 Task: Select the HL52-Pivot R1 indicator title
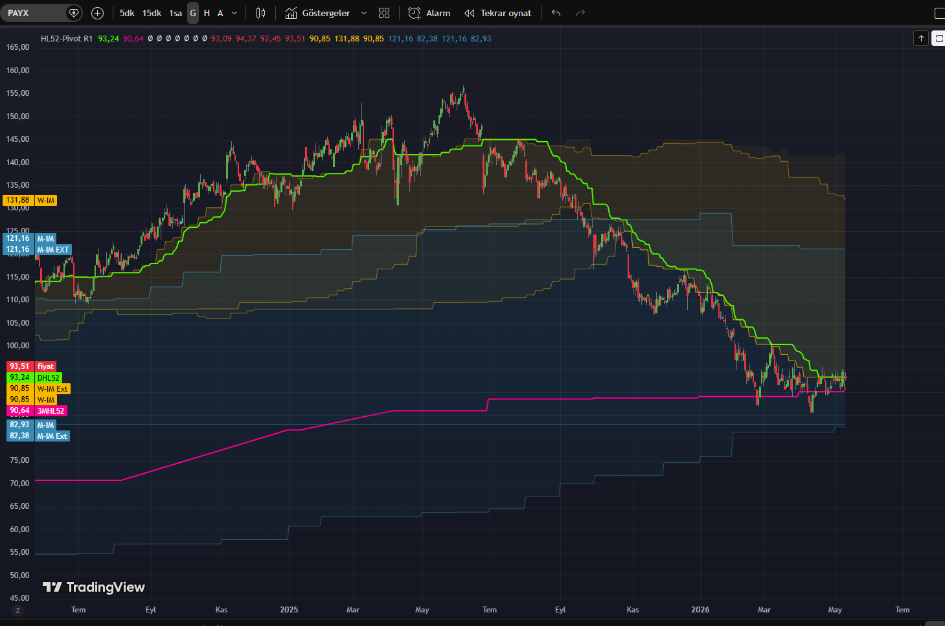pyautogui.click(x=67, y=39)
